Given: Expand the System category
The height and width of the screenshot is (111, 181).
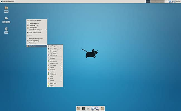Looking at the screenshot, I should (55, 80).
